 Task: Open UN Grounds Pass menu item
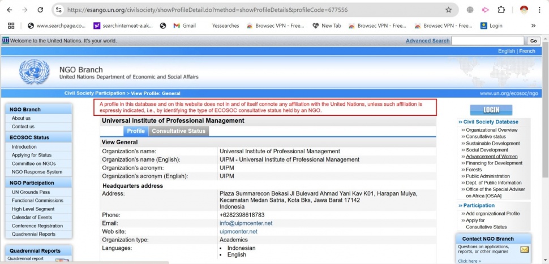(31, 192)
